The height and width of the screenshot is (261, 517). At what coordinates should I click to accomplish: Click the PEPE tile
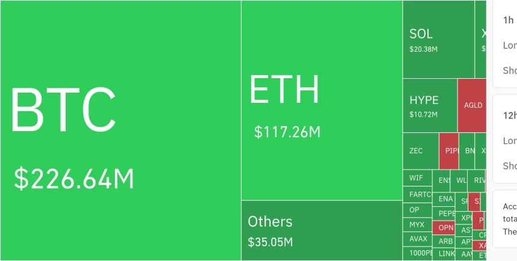point(446,213)
